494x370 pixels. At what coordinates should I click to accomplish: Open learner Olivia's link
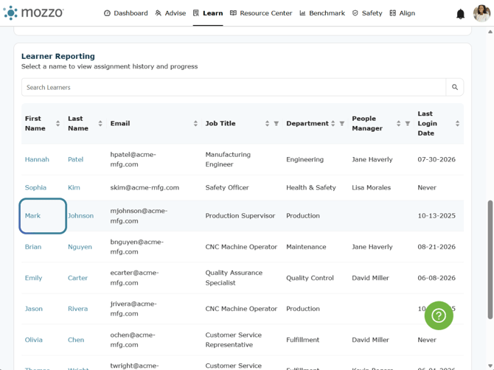[34, 340]
